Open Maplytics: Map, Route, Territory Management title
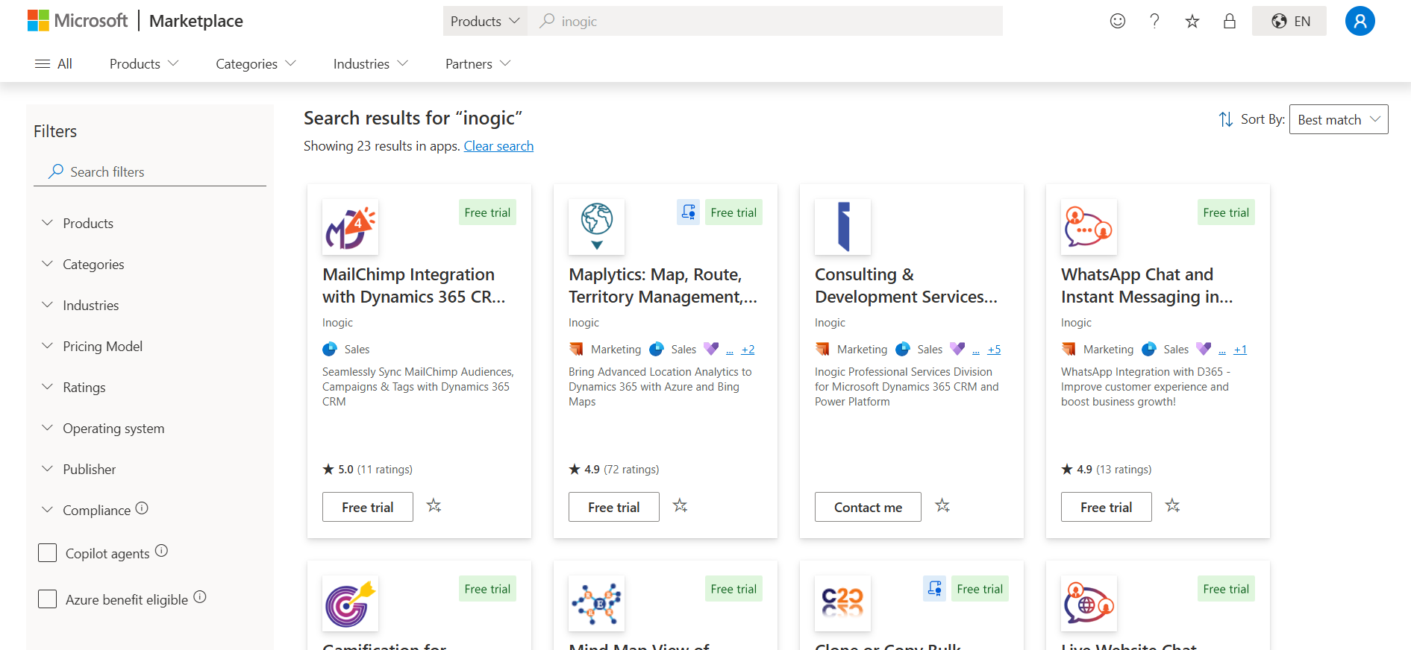 [663, 285]
